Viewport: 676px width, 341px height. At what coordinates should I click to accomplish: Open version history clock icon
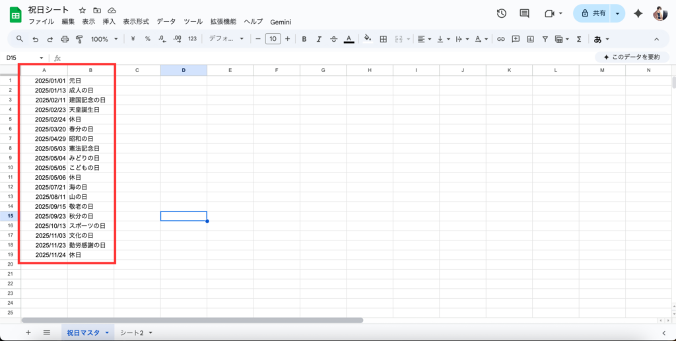502,13
